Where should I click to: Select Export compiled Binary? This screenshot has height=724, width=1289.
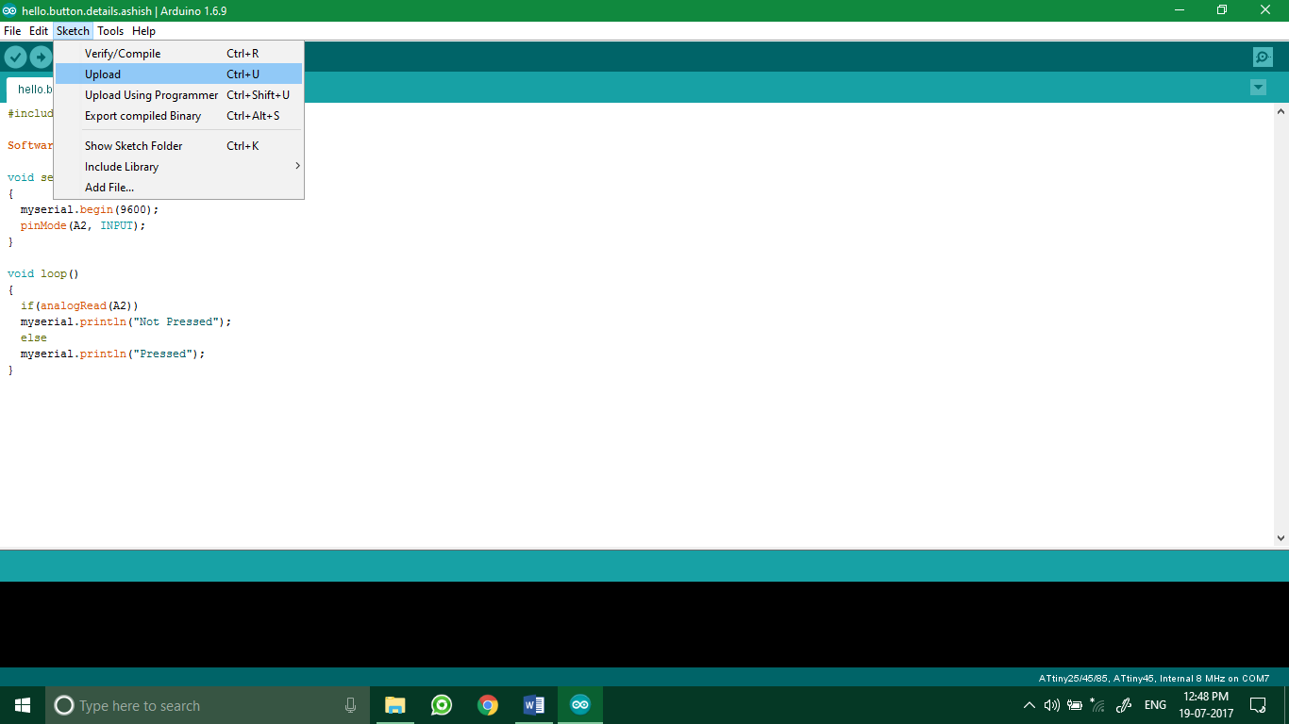178,116
